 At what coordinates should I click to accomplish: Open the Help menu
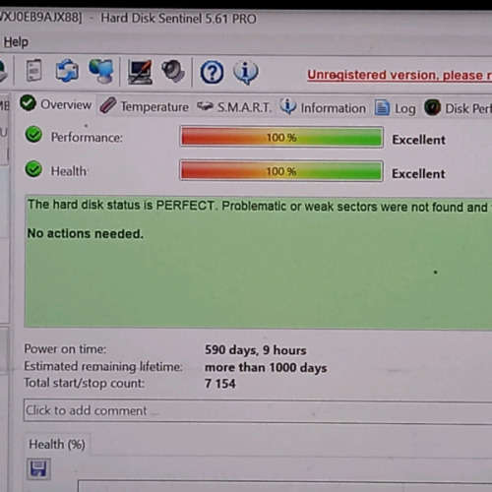pos(16,42)
